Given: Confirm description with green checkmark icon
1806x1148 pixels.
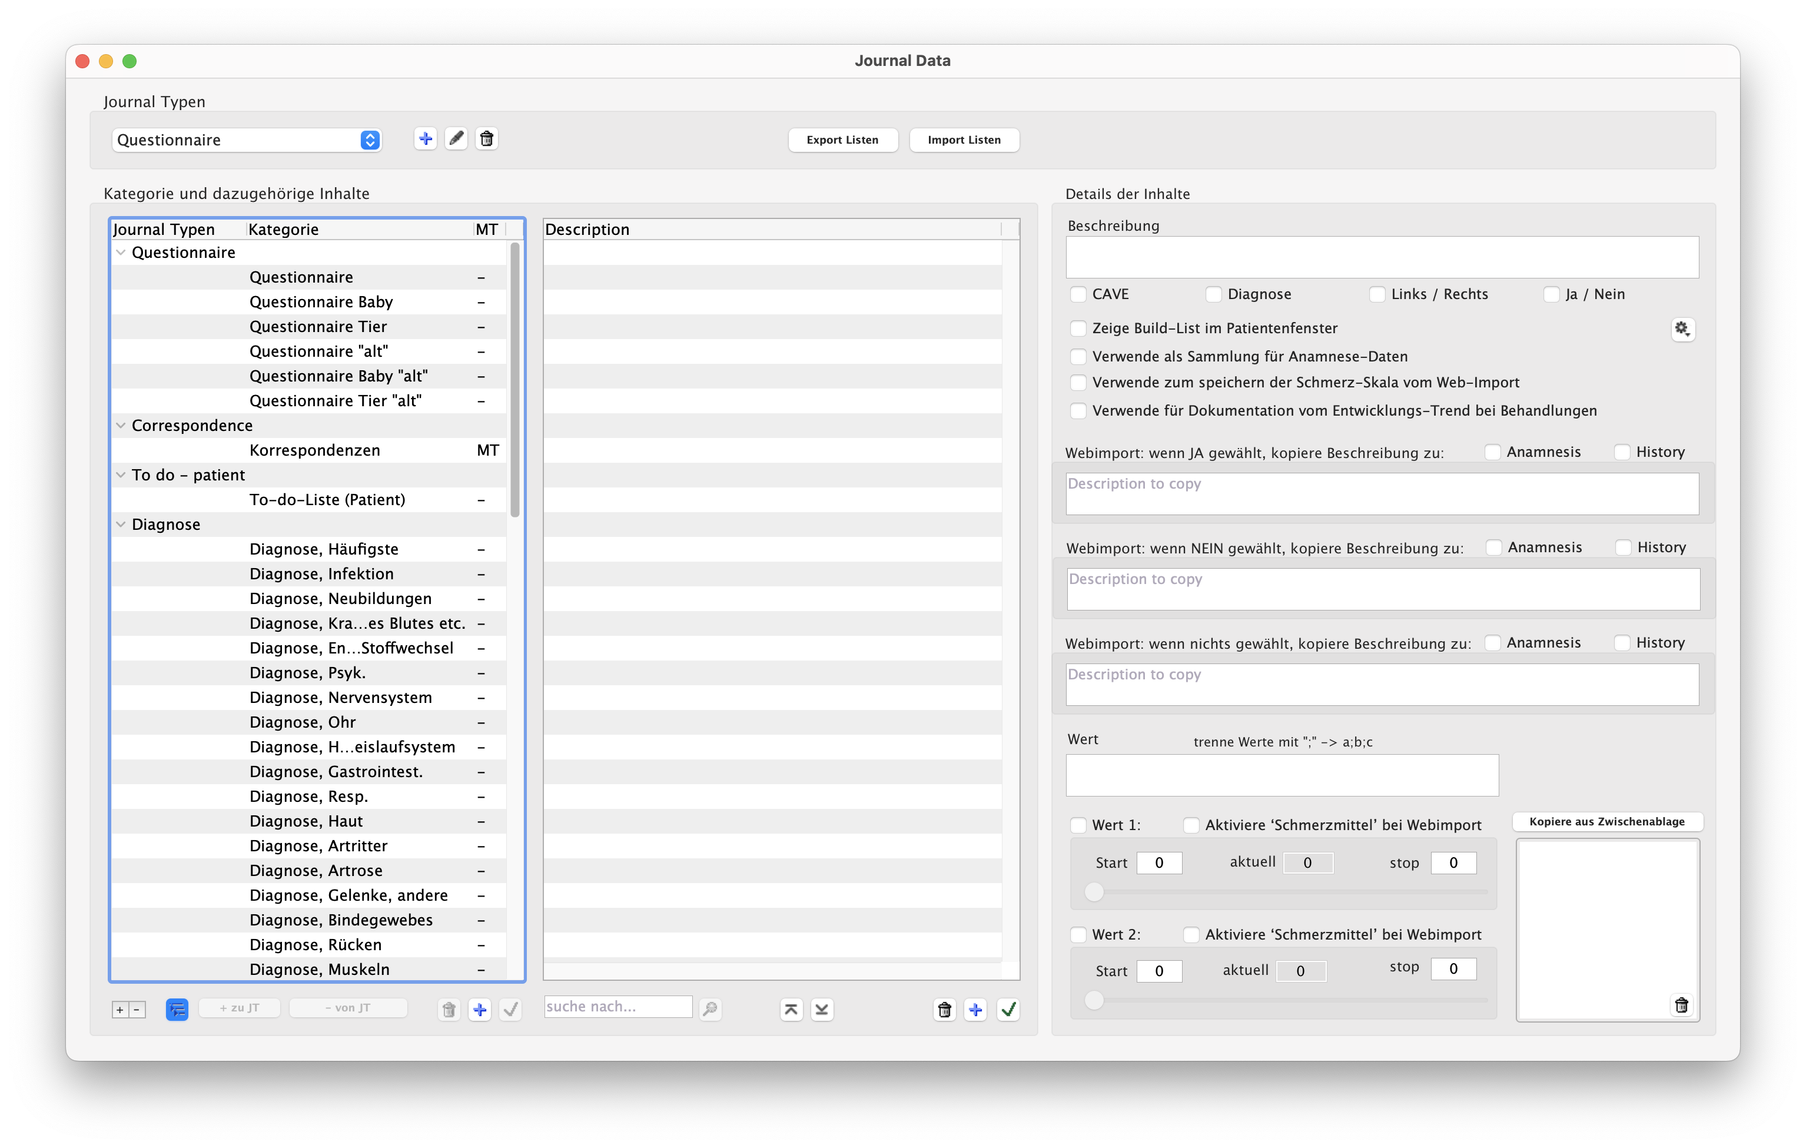Looking at the screenshot, I should tap(1009, 1009).
